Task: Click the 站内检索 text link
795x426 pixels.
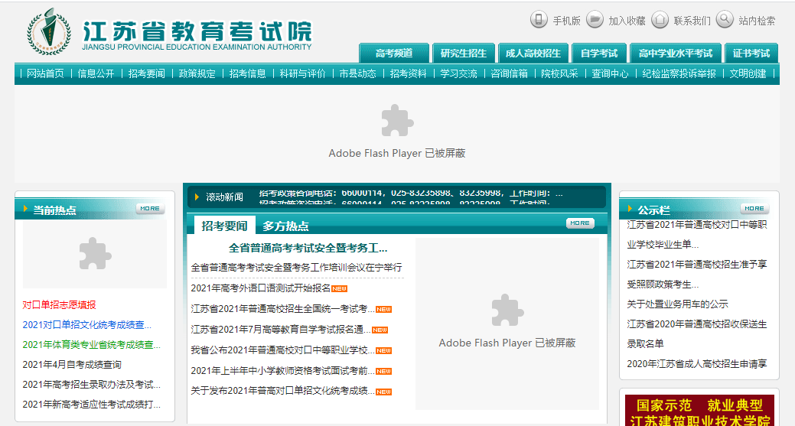Action: (x=757, y=21)
